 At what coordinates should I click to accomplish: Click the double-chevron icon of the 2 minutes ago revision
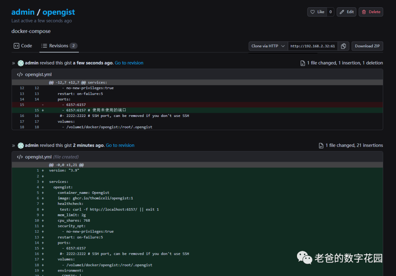coord(14,146)
